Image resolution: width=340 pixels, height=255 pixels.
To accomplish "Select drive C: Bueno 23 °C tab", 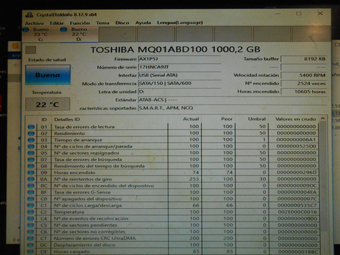I will [x=40, y=34].
